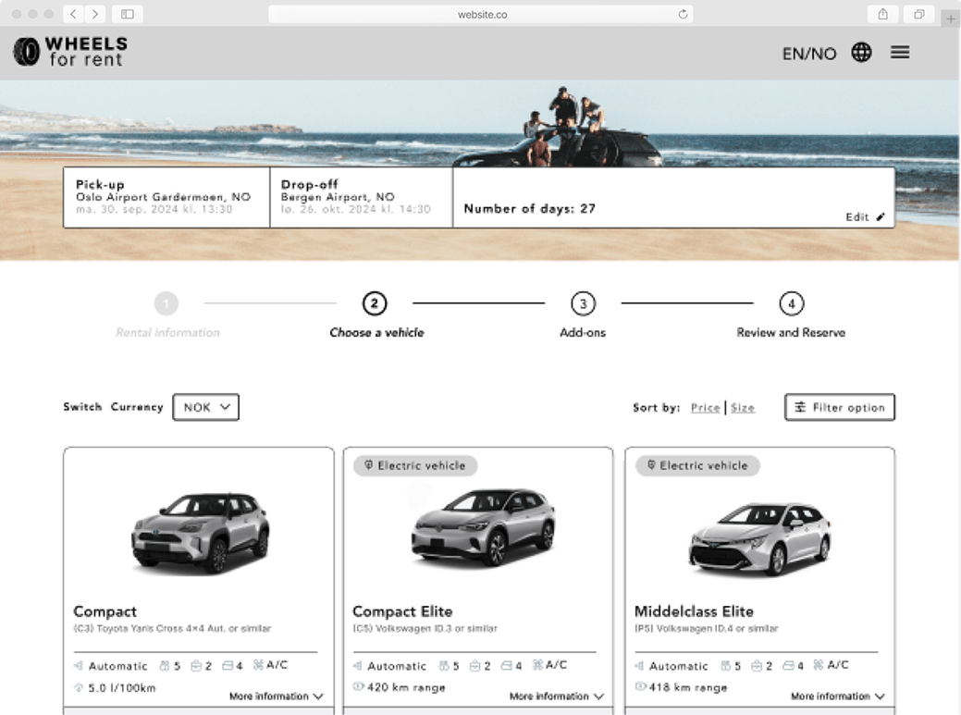Click the website.co address bar
Screen dimensions: 961x715
tap(481, 14)
